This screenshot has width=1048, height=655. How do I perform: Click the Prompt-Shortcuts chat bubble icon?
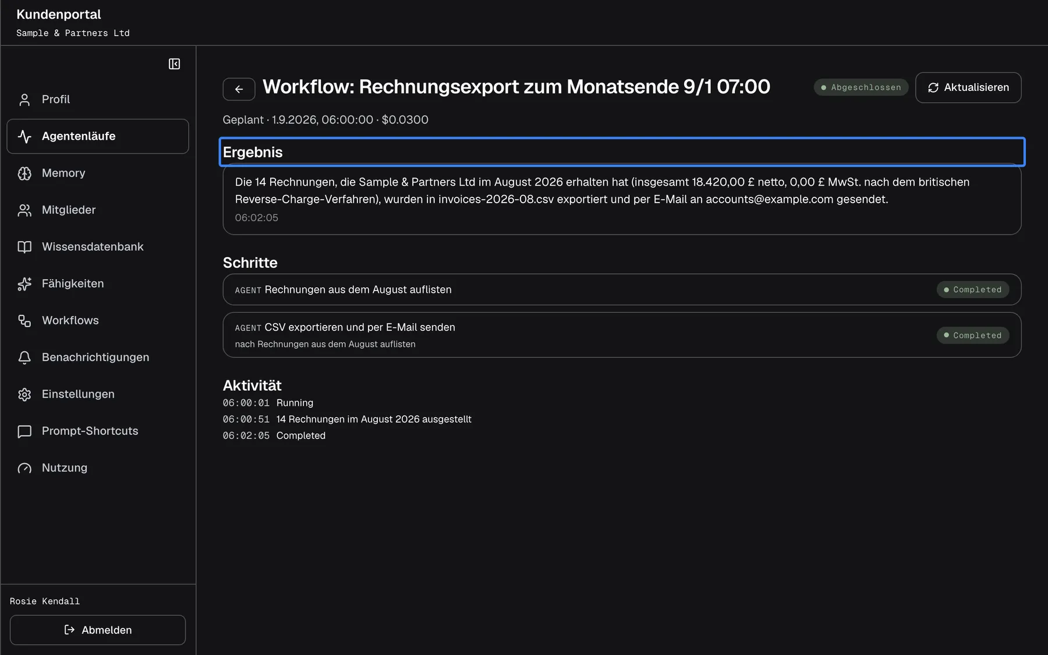tap(24, 431)
